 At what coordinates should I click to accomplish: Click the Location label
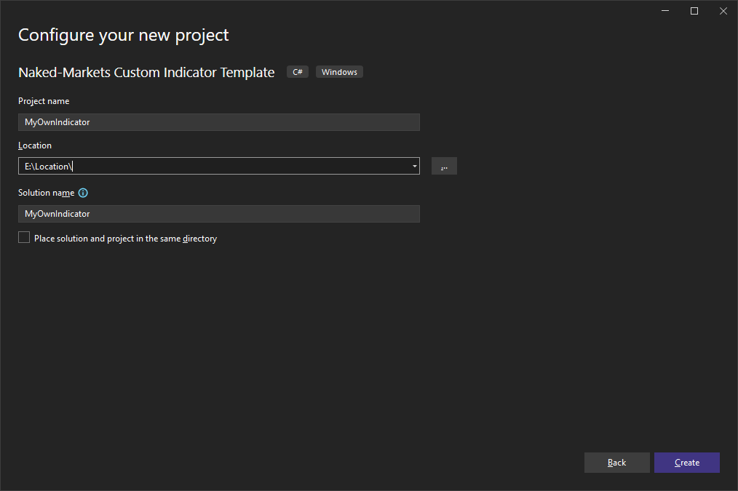(35, 145)
